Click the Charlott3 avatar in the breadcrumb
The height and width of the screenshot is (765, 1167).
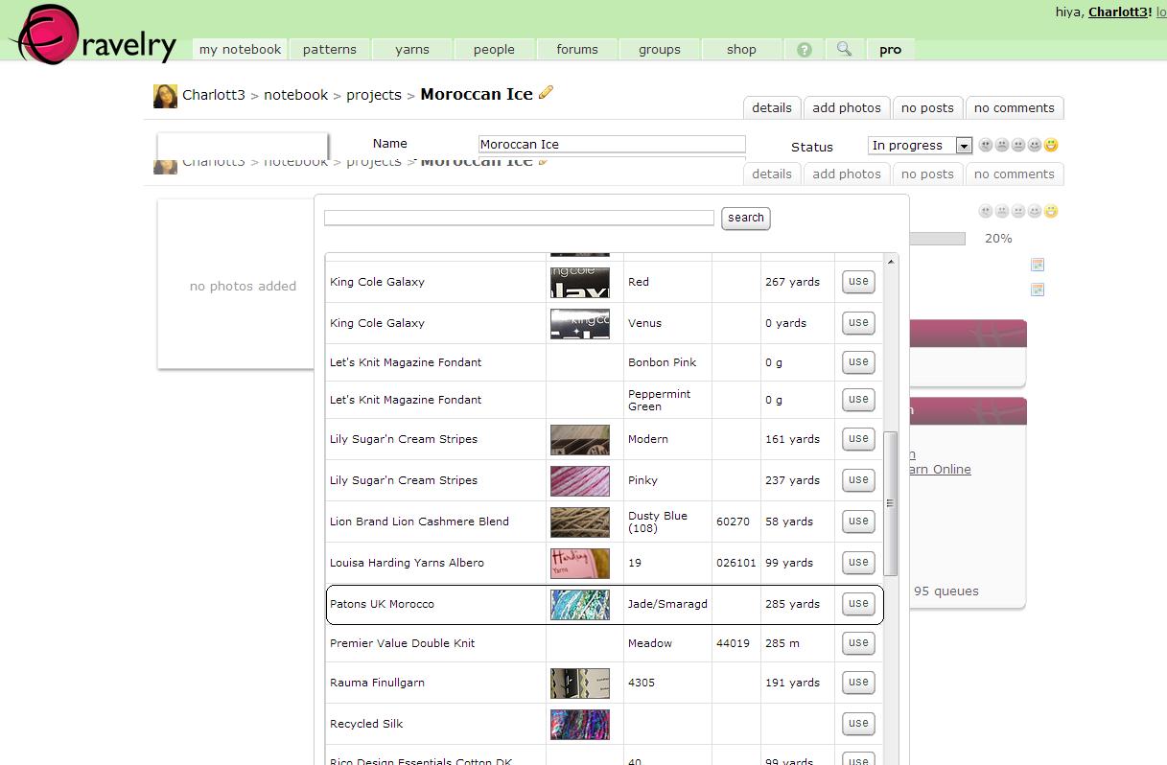165,96
